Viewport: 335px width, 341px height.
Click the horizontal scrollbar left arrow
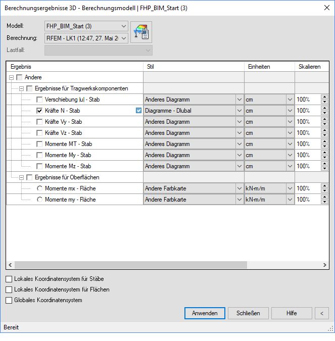click(x=10, y=265)
